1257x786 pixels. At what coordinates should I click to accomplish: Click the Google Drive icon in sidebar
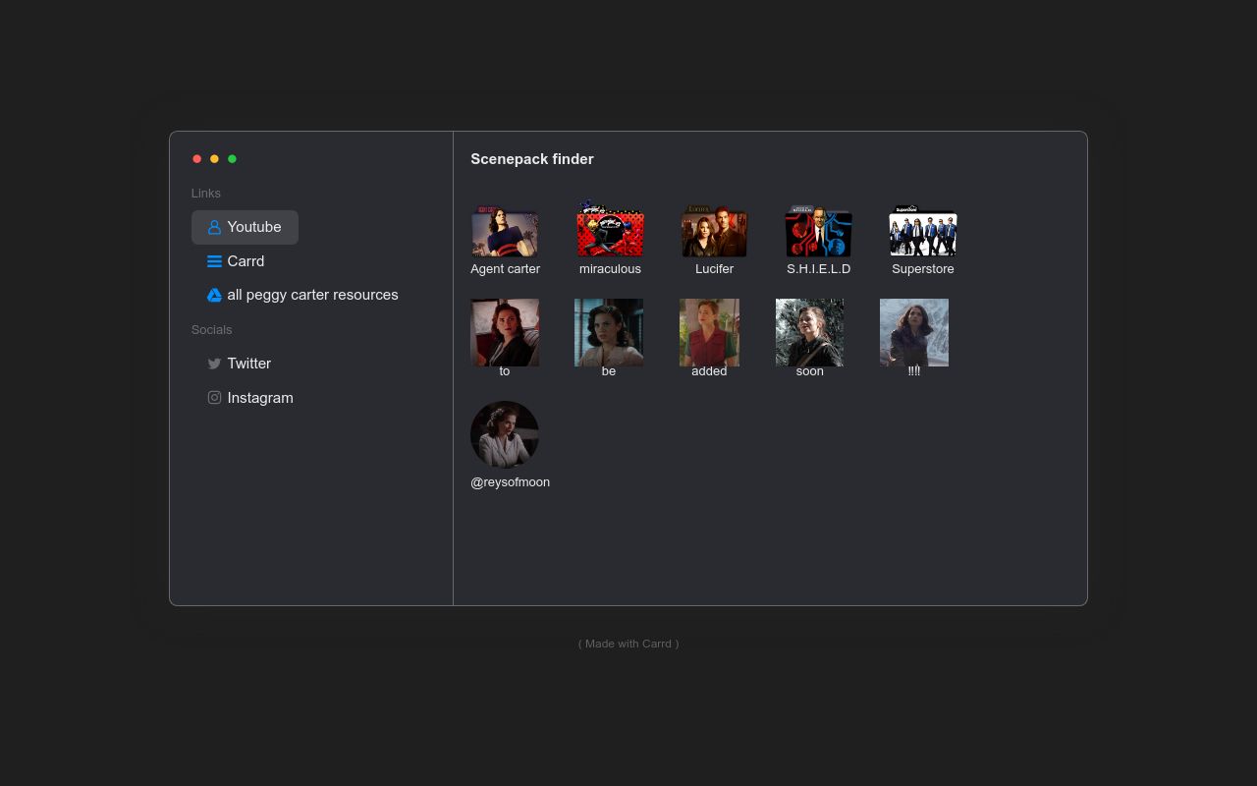click(x=214, y=295)
